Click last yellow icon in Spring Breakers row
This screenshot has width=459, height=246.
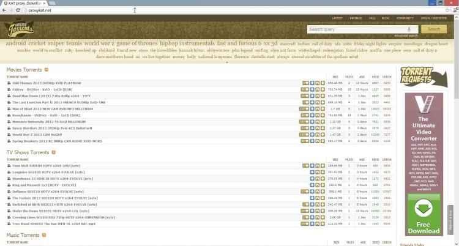tap(323, 141)
